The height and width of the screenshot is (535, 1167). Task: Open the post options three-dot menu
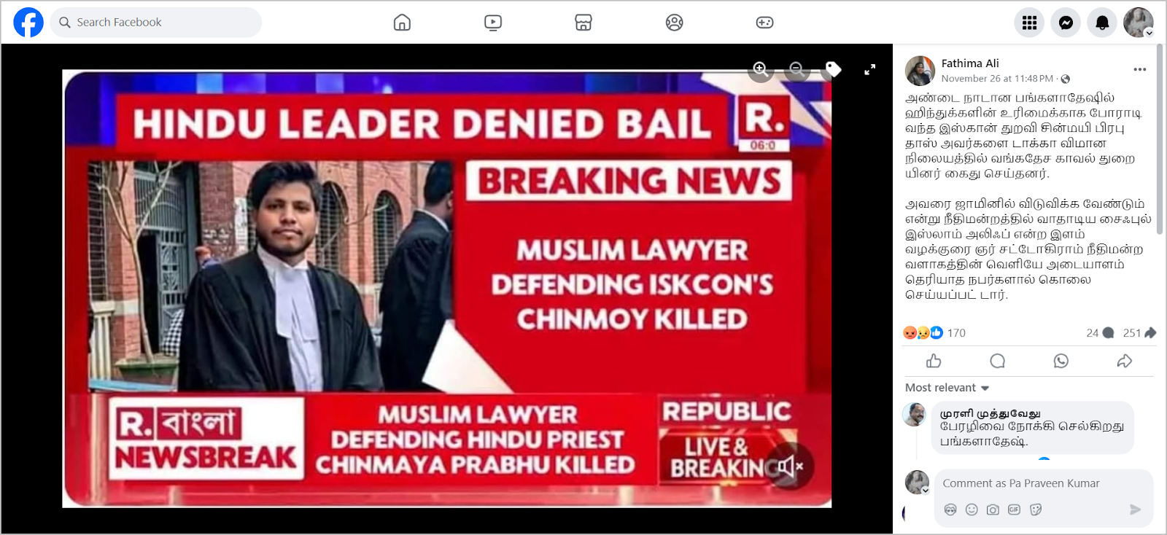[1140, 69]
